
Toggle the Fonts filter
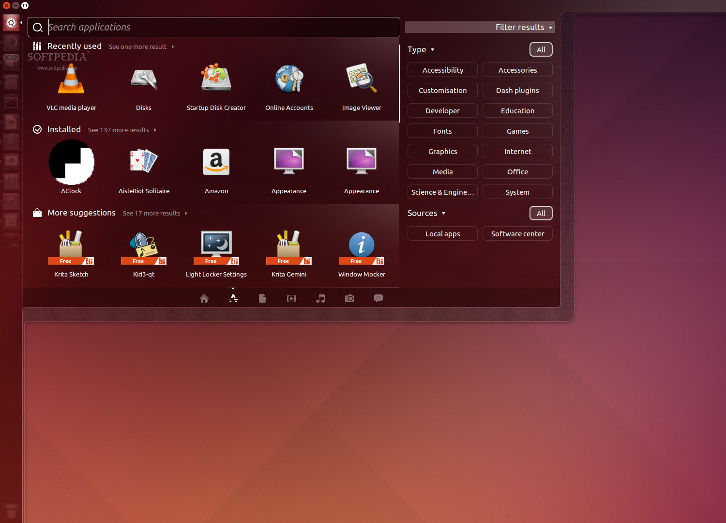click(442, 131)
